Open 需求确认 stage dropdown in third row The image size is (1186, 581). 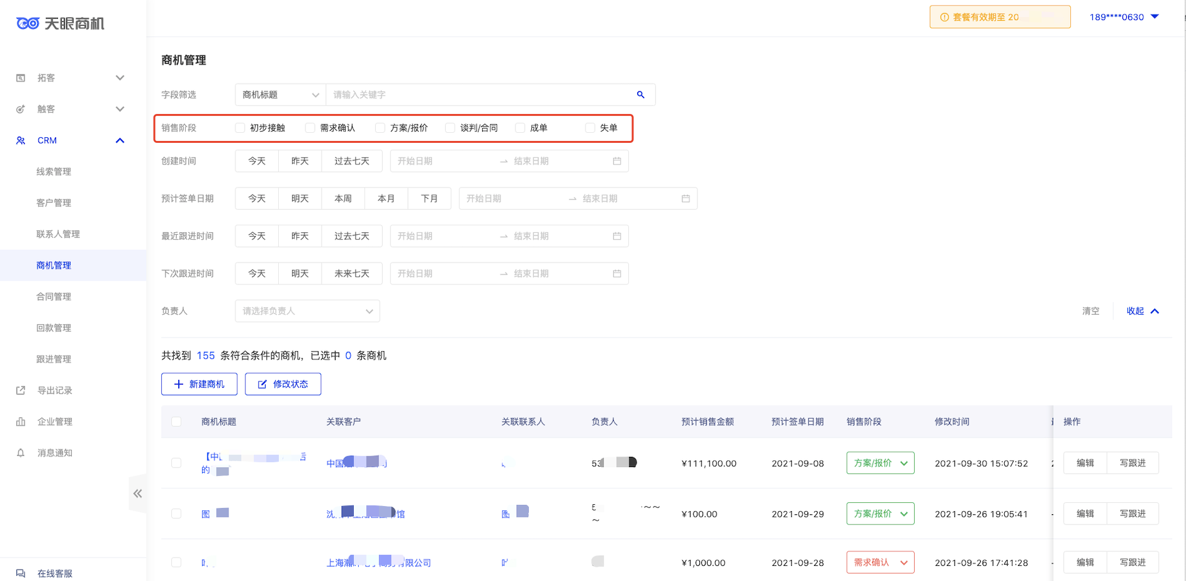(x=880, y=562)
